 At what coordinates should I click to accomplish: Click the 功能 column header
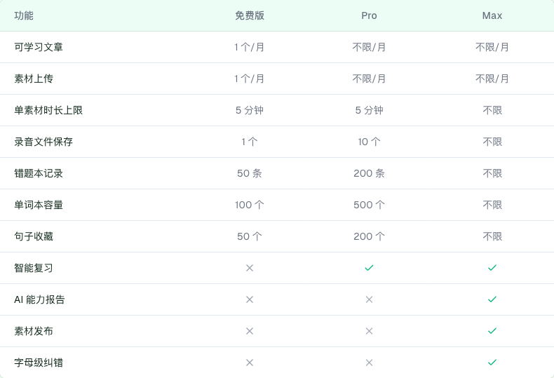[x=24, y=15]
